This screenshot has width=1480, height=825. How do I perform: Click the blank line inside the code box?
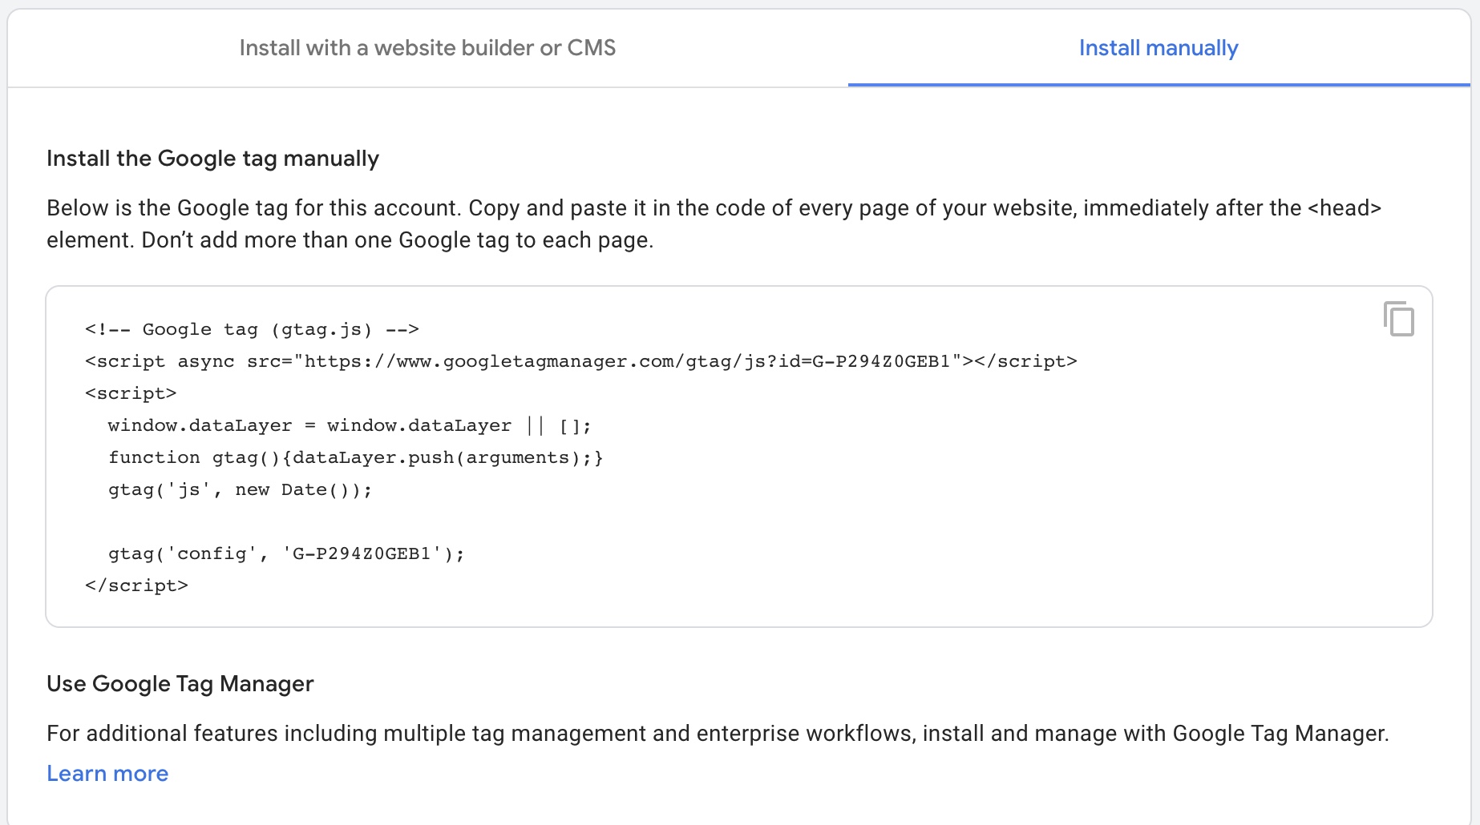pos(738,521)
